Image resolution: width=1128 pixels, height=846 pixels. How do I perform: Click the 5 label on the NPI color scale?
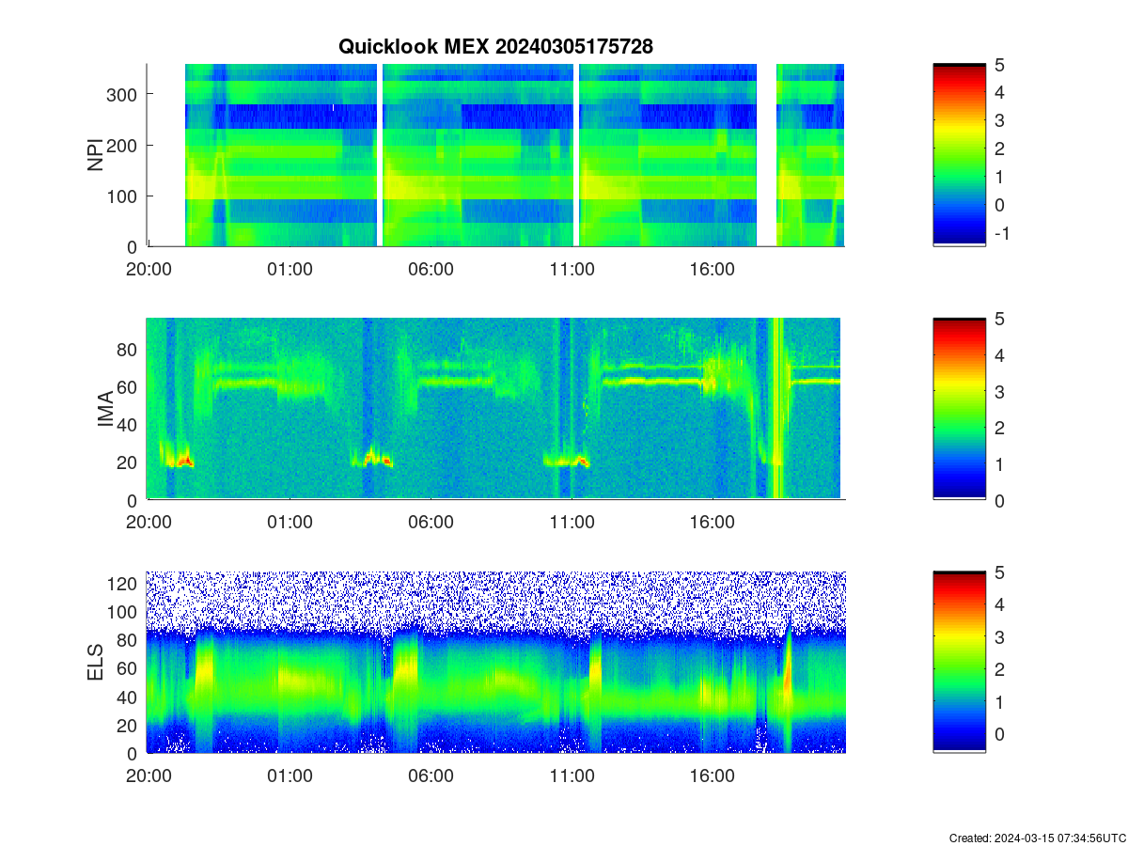click(x=999, y=64)
